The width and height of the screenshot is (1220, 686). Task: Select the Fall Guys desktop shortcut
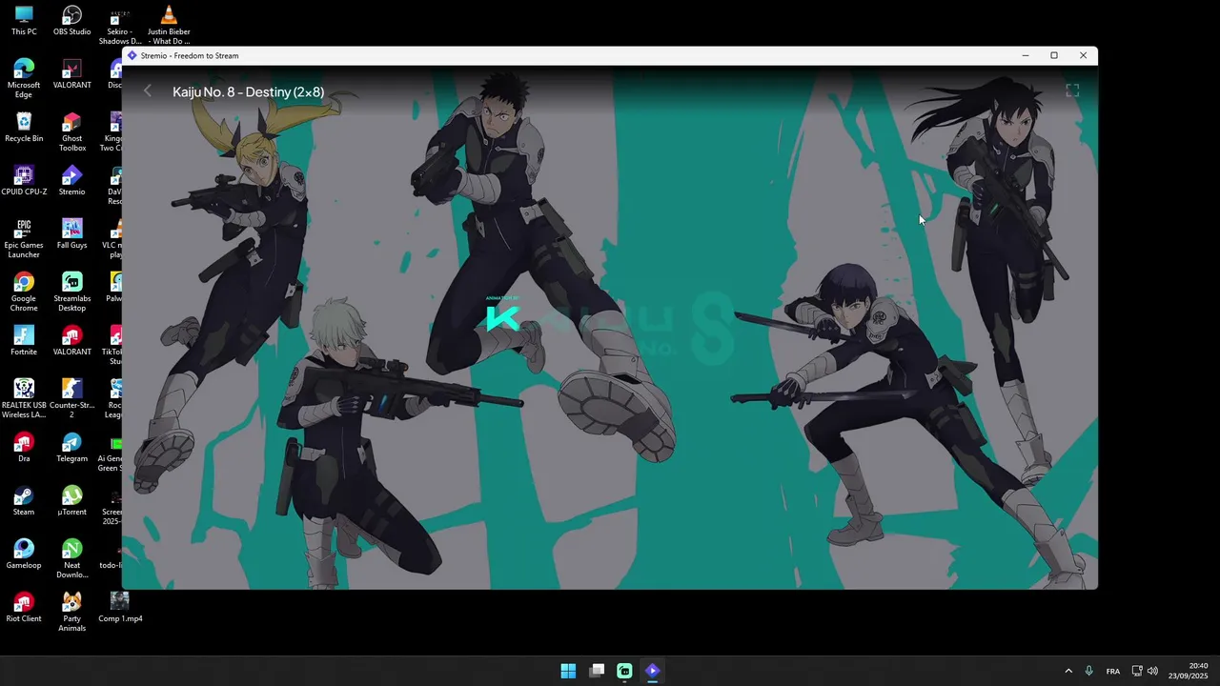[71, 234]
